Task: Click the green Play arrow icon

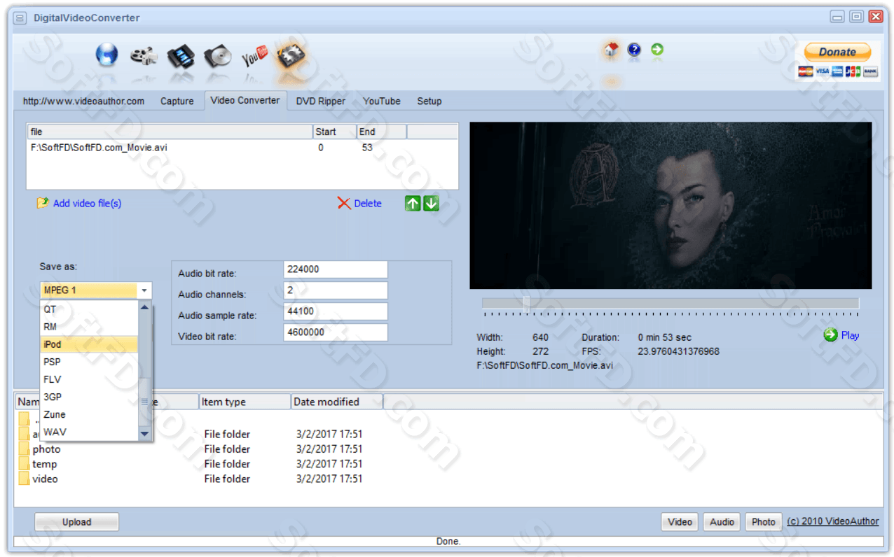Action: 830,335
